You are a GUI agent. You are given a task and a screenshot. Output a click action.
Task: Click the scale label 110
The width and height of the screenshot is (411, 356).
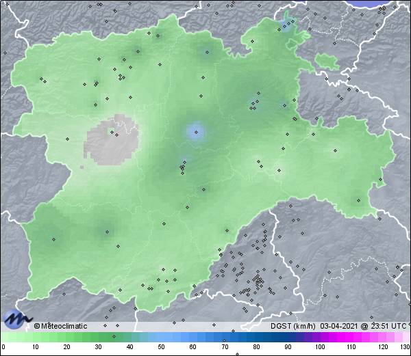pos(351,347)
